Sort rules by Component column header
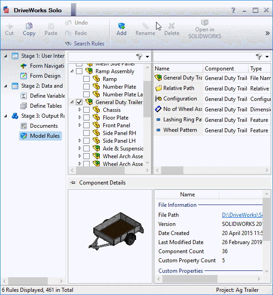This screenshot has width=273, height=295. tap(226, 69)
